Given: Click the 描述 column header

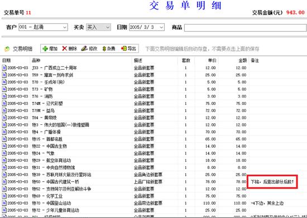Looking at the screenshot, I should (x=138, y=61).
